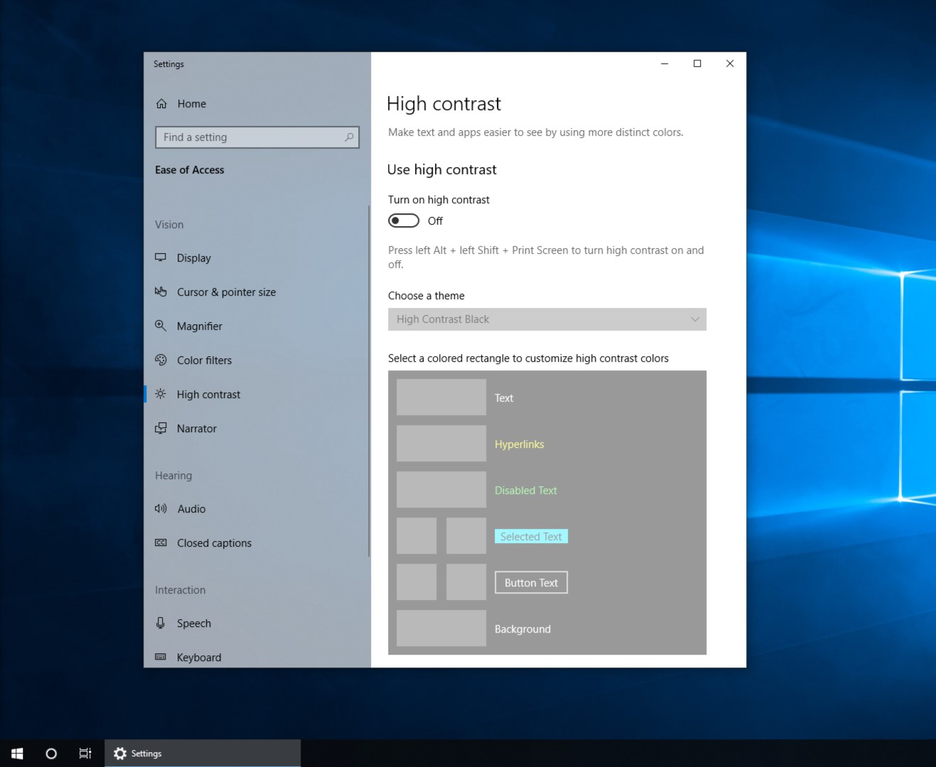The height and width of the screenshot is (767, 936).
Task: Open Display settings via the monitor icon
Action: [161, 257]
